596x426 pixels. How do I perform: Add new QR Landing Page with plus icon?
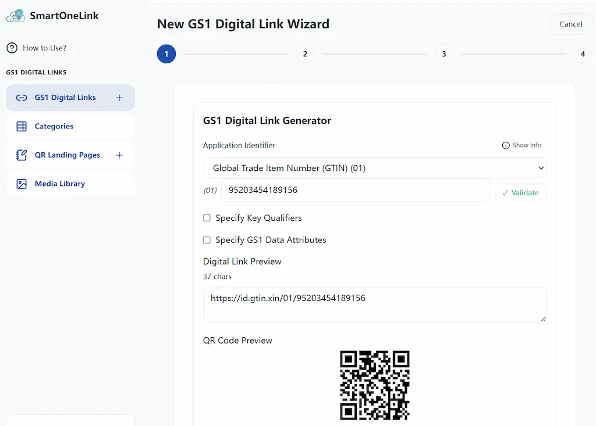[119, 155]
